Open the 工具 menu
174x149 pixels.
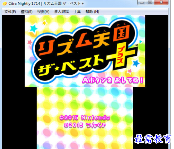(77, 12)
